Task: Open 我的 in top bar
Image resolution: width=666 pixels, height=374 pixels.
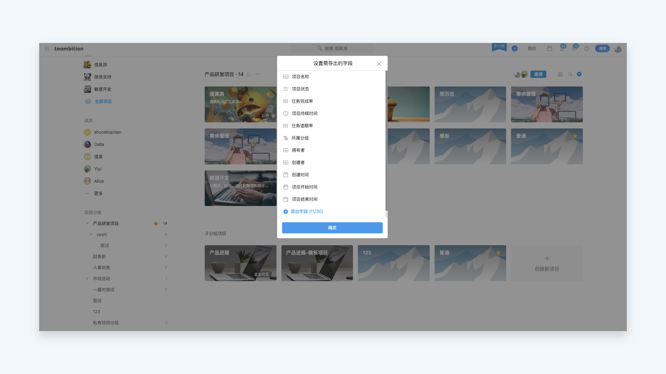Action: pos(532,48)
